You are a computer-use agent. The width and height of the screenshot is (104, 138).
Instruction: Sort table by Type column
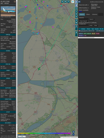[93, 29]
